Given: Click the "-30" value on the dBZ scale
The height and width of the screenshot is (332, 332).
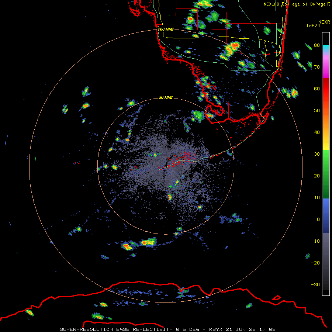Looking at the screenshot, I should click(315, 285).
